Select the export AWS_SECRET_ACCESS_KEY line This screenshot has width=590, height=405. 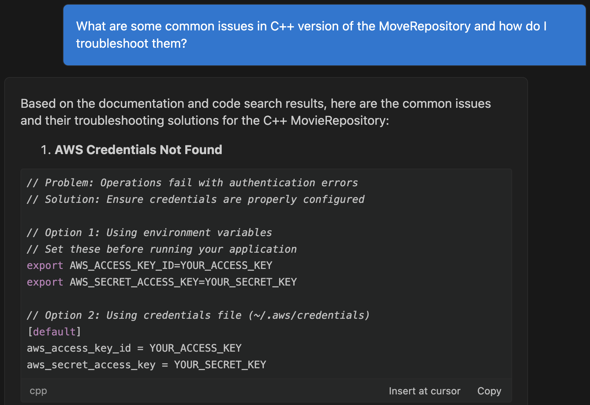(x=161, y=282)
